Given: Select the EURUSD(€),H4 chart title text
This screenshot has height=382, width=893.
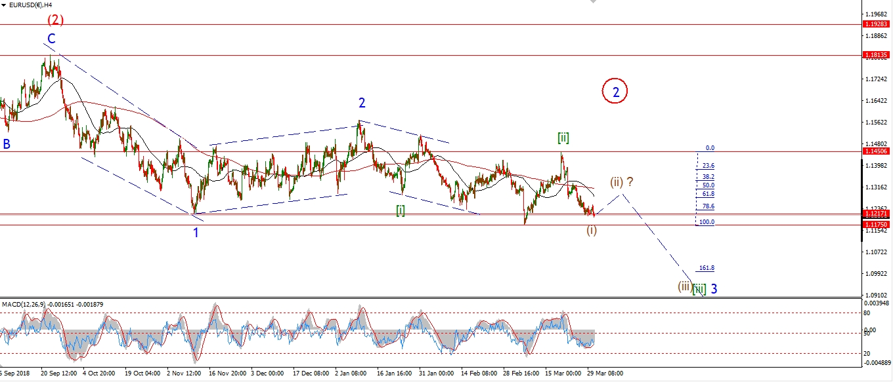Looking at the screenshot, I should click(31, 5).
